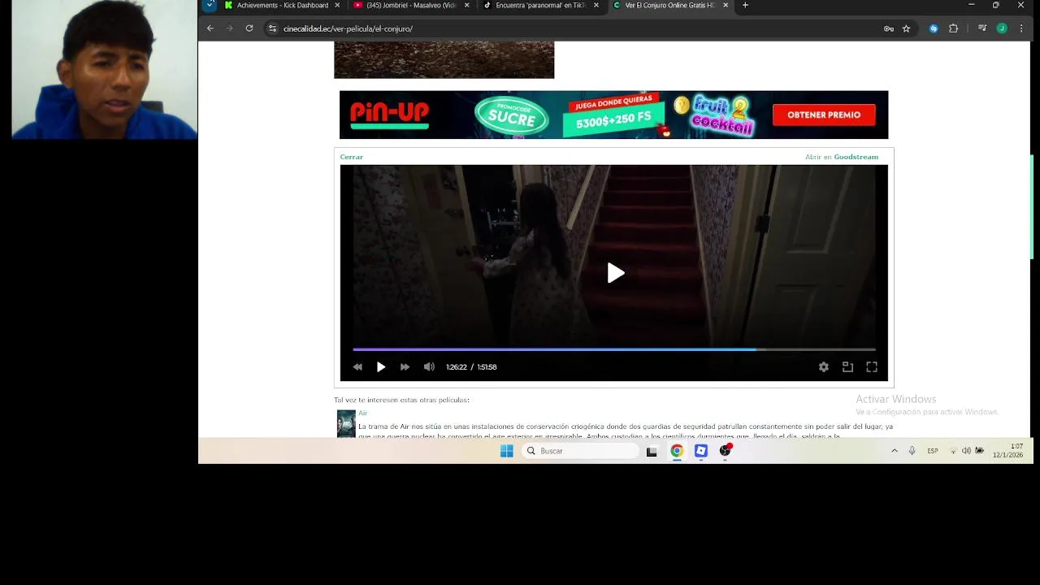Open the Chrome profile avatar

pos(1002,28)
